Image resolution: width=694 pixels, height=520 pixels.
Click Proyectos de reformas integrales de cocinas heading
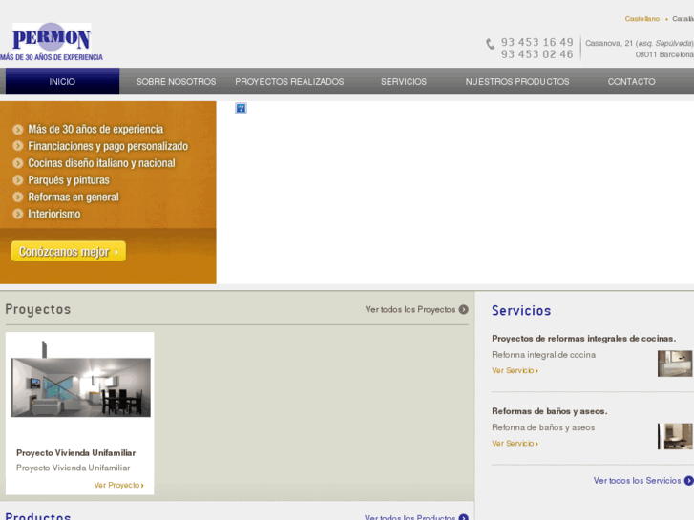pos(584,339)
